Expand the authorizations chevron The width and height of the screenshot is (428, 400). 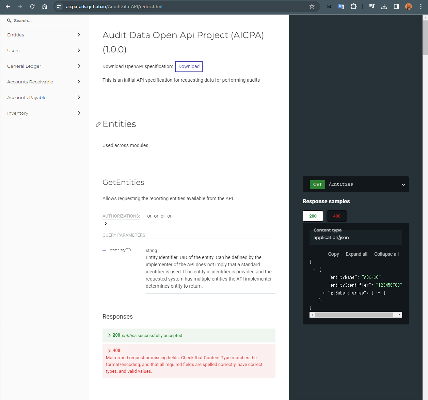(106, 224)
